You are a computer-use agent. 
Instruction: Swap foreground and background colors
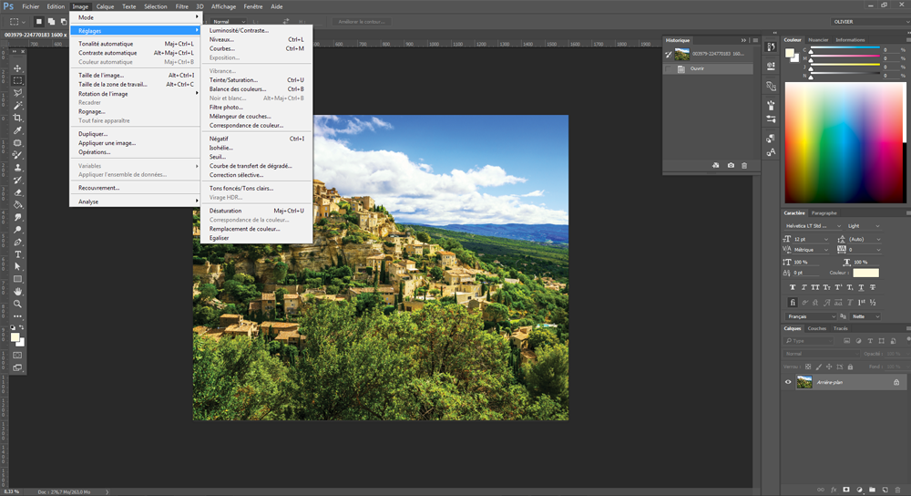(23, 328)
